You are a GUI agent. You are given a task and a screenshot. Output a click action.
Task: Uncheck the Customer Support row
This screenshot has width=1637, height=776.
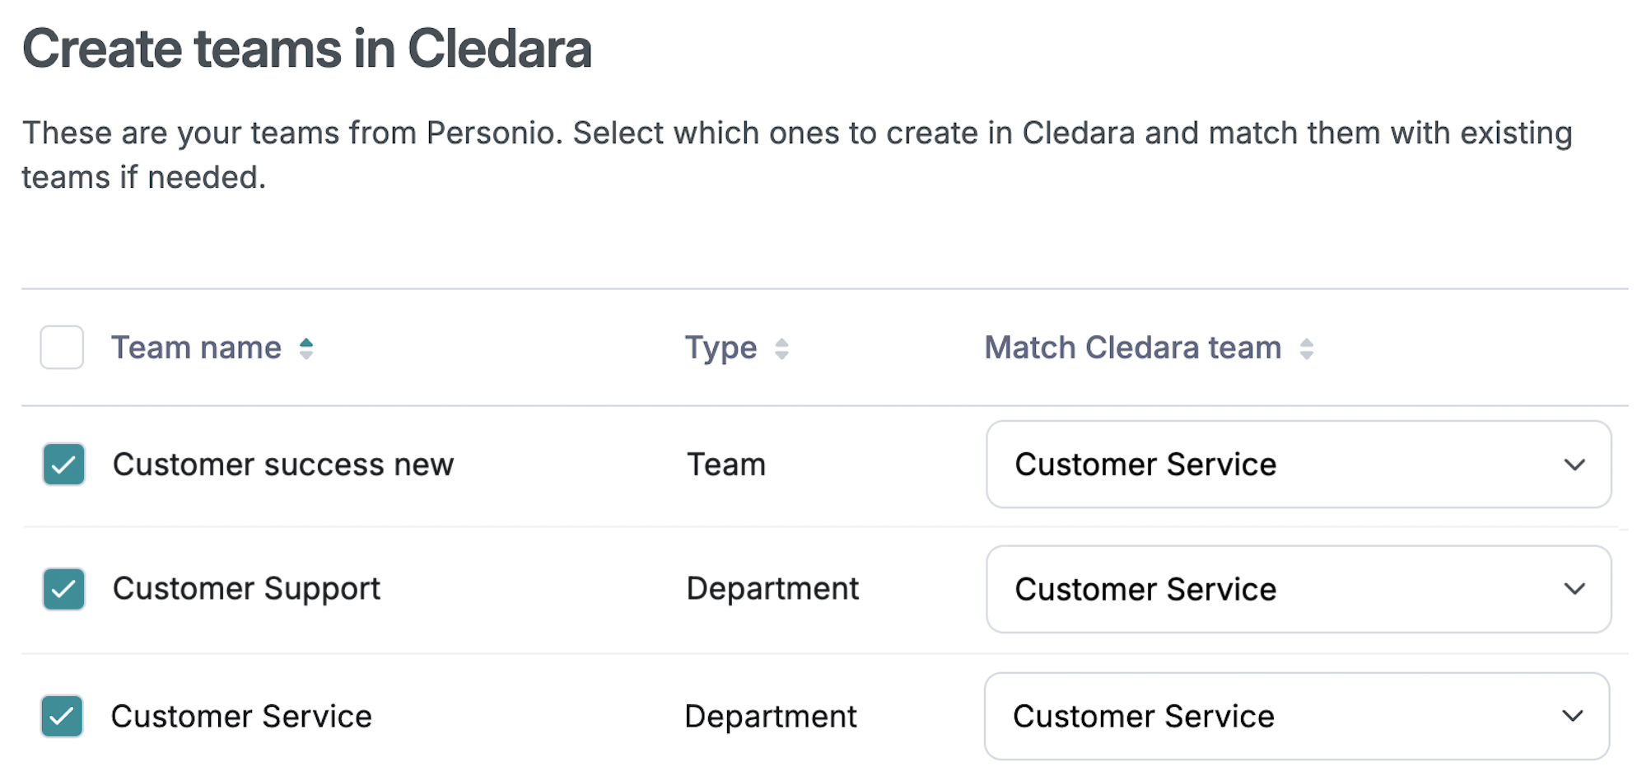tap(63, 590)
